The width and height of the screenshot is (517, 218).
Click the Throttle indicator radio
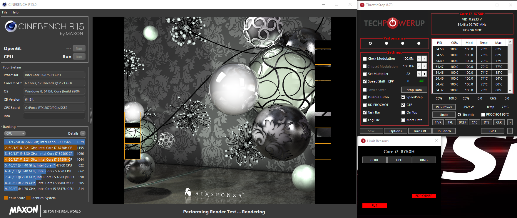click(x=459, y=115)
